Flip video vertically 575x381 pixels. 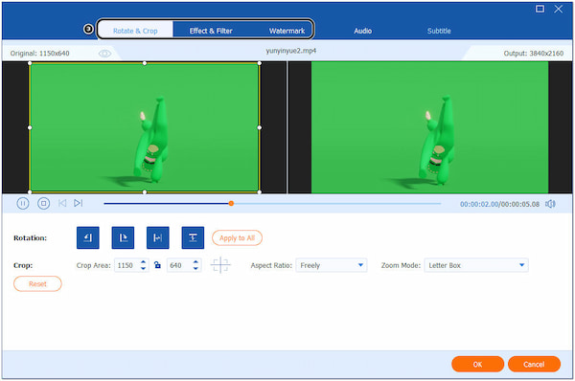(193, 237)
